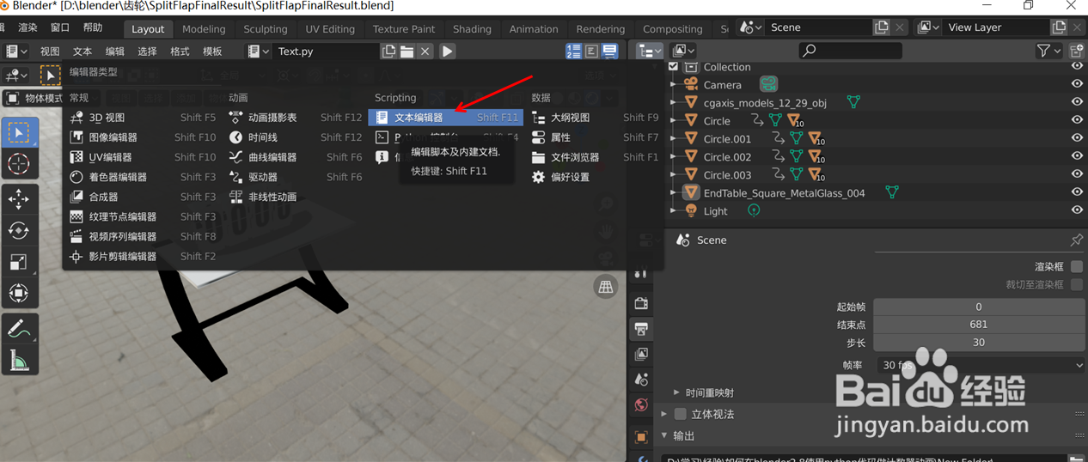1088x462 pixels.
Task: Toggle syntax highlighting in the text editor
Action: pos(609,52)
